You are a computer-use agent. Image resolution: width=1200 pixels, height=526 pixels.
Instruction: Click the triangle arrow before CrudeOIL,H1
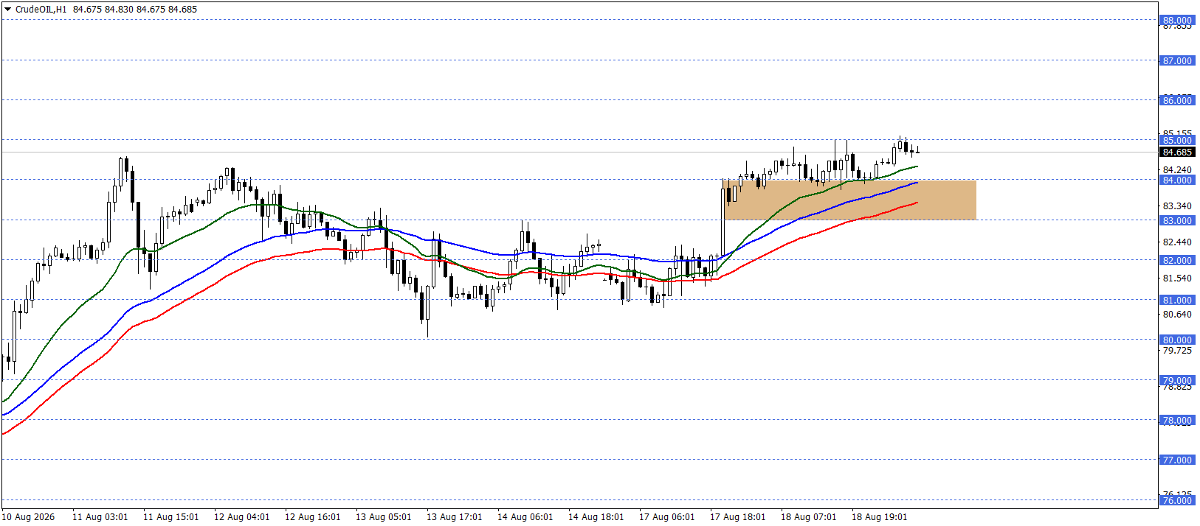[x=7, y=10]
